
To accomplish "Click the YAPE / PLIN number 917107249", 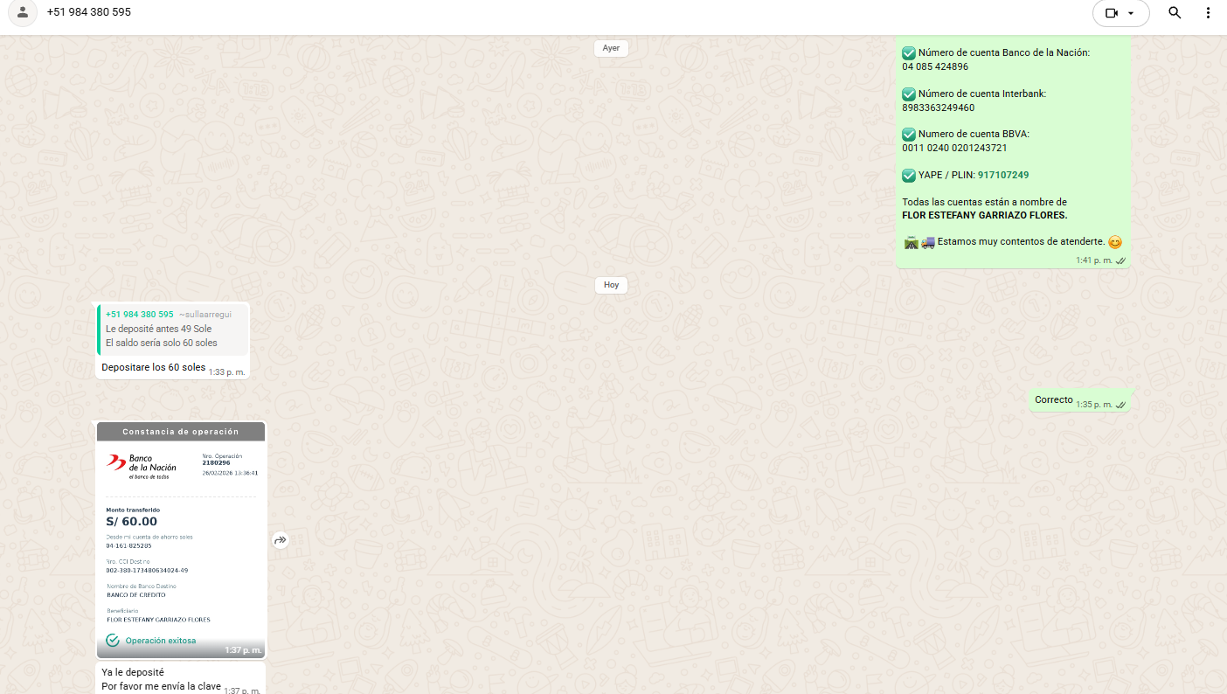I will tap(1002, 175).
